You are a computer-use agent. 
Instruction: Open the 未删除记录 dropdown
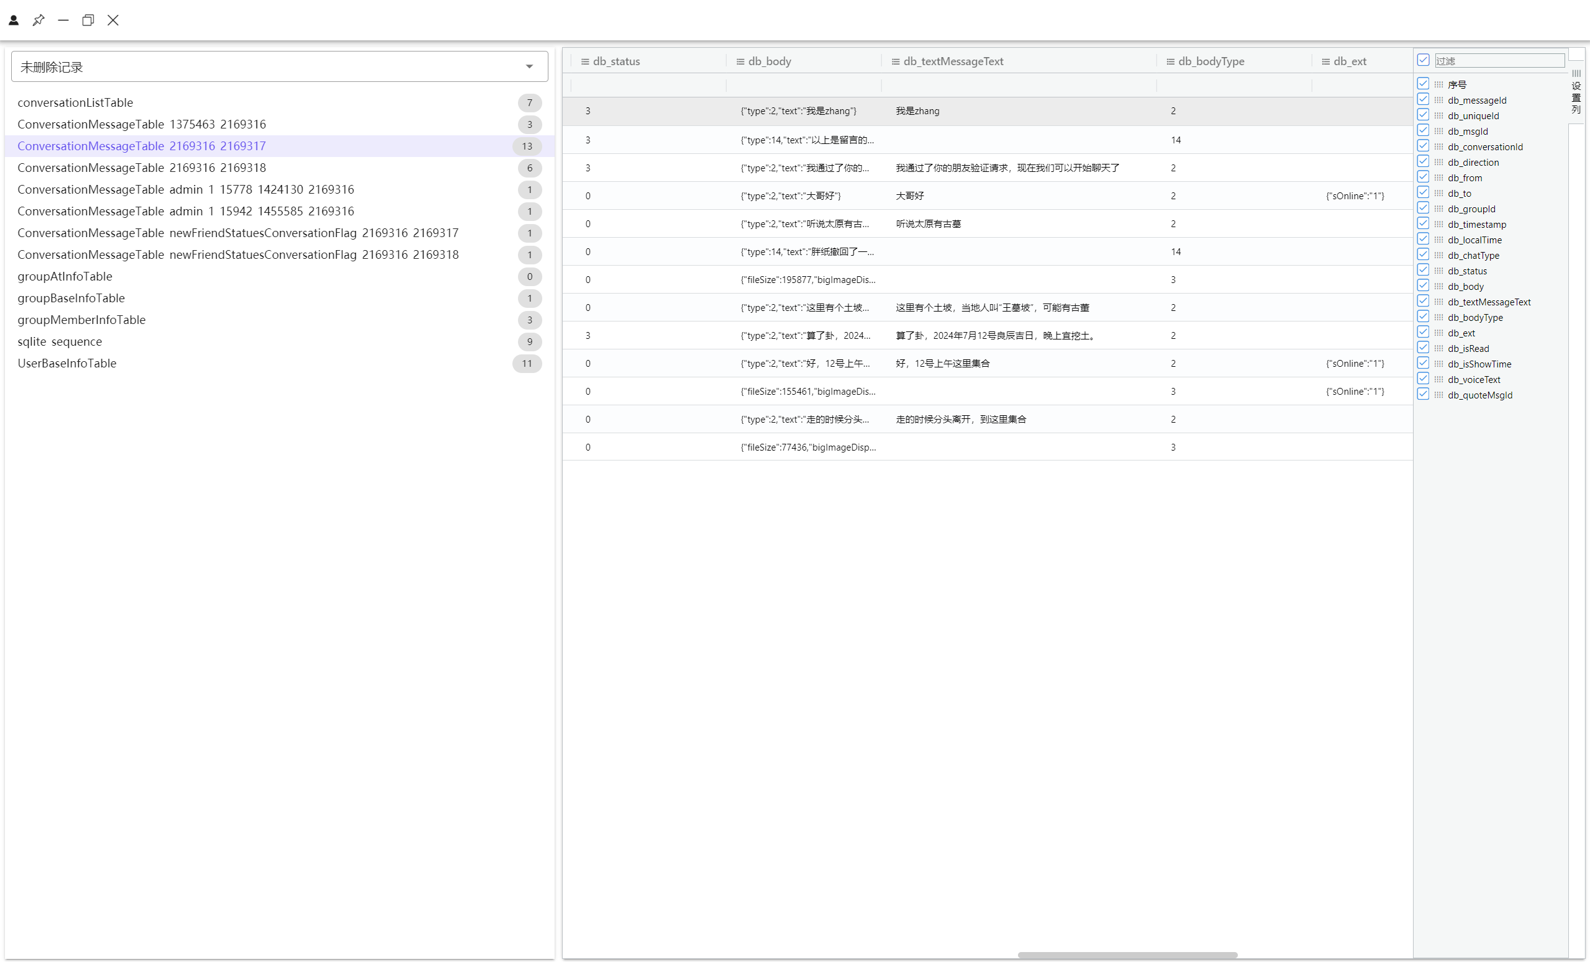tap(279, 66)
